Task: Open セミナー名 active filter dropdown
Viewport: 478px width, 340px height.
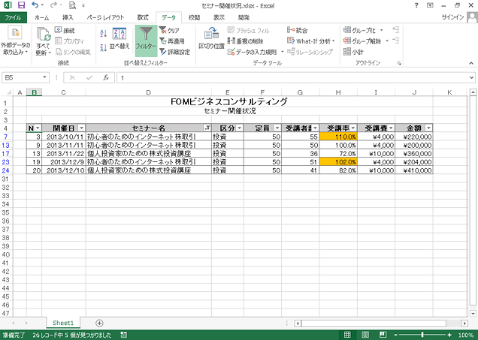Action: [207, 128]
